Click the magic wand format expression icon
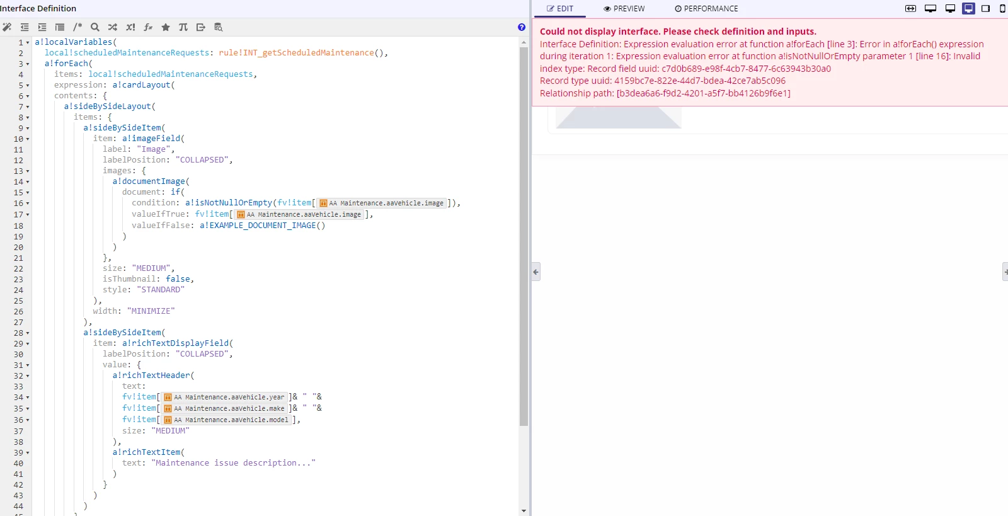Viewport: 1008px width, 516px height. click(7, 27)
